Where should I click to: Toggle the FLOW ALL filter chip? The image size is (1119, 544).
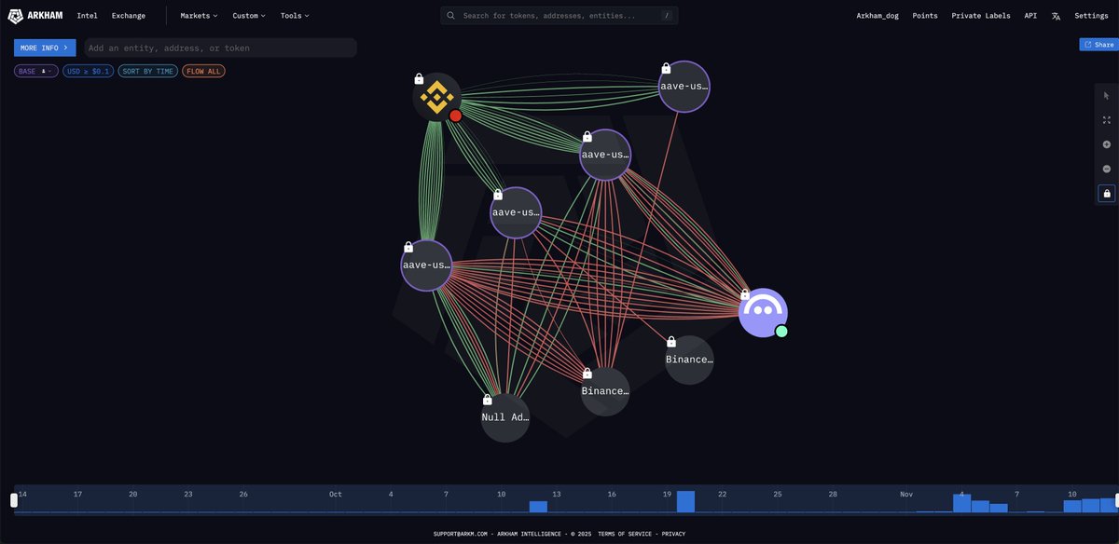pos(203,71)
